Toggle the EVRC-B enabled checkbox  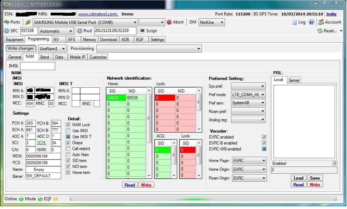264,143
